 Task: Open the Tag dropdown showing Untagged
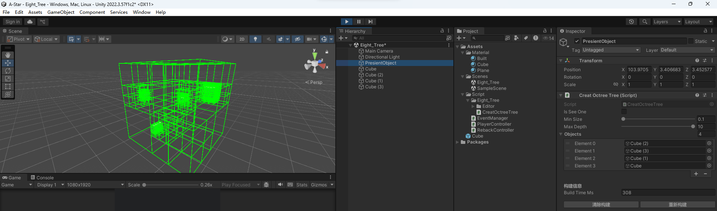(x=611, y=50)
